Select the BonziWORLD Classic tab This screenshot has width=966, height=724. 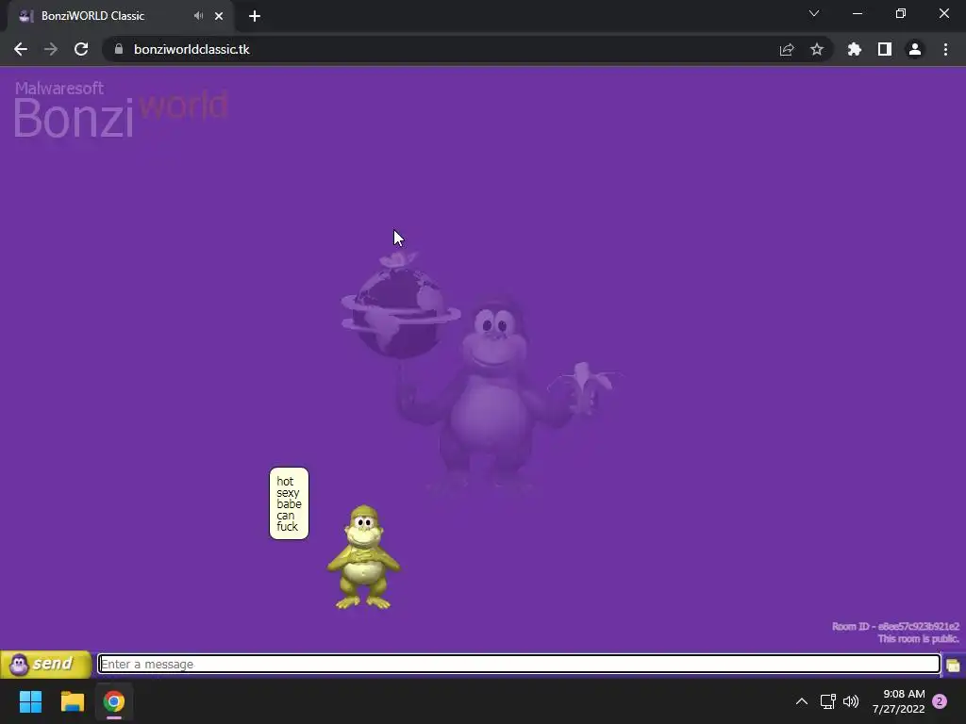click(121, 16)
